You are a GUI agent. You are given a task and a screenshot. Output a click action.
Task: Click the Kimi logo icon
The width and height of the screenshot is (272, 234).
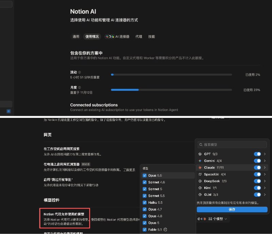pyautogui.click(x=200, y=188)
